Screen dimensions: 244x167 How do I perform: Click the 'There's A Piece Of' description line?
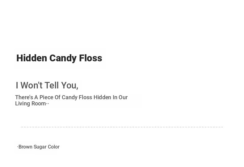point(71,97)
